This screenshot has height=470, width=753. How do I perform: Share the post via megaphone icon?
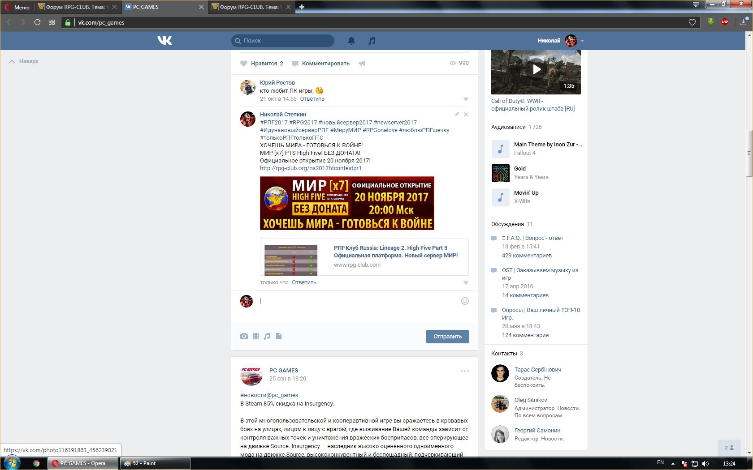[x=362, y=64]
